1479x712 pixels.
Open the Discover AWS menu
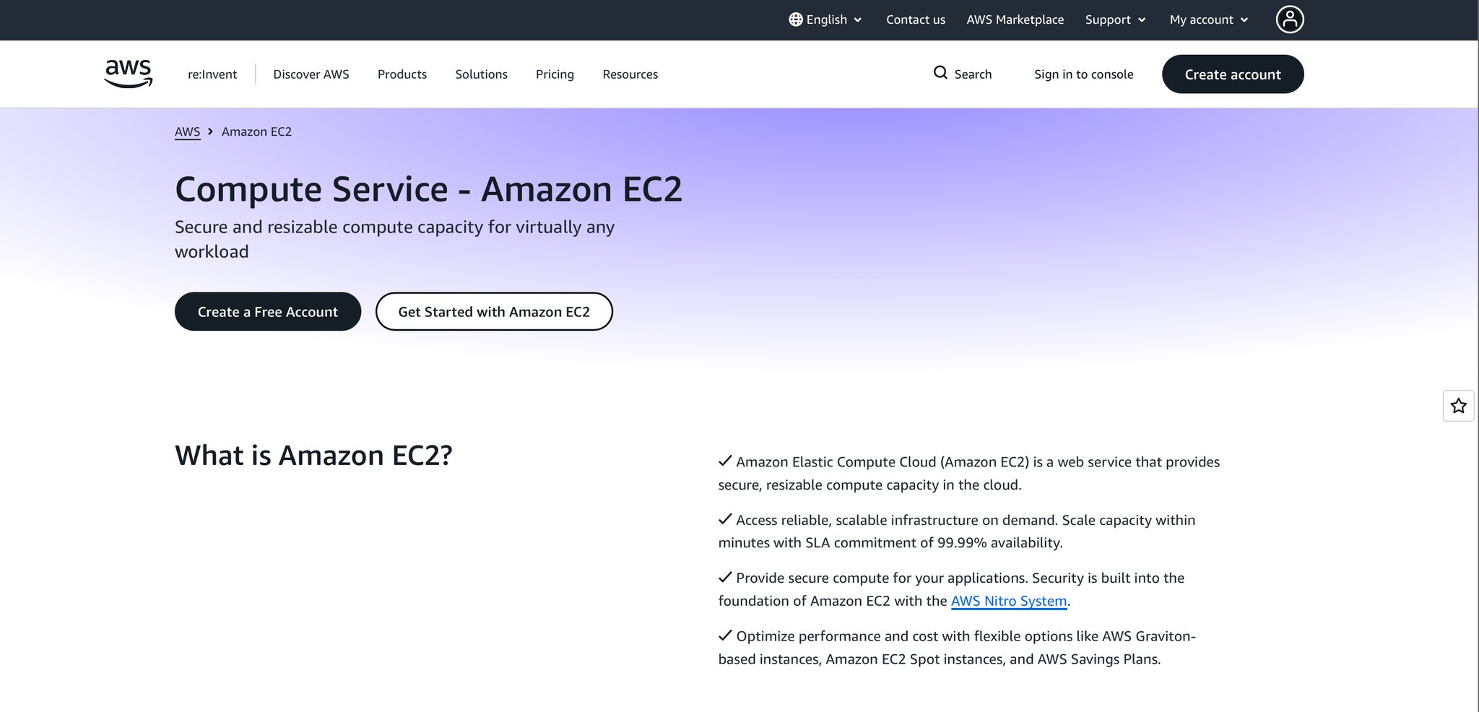(311, 74)
